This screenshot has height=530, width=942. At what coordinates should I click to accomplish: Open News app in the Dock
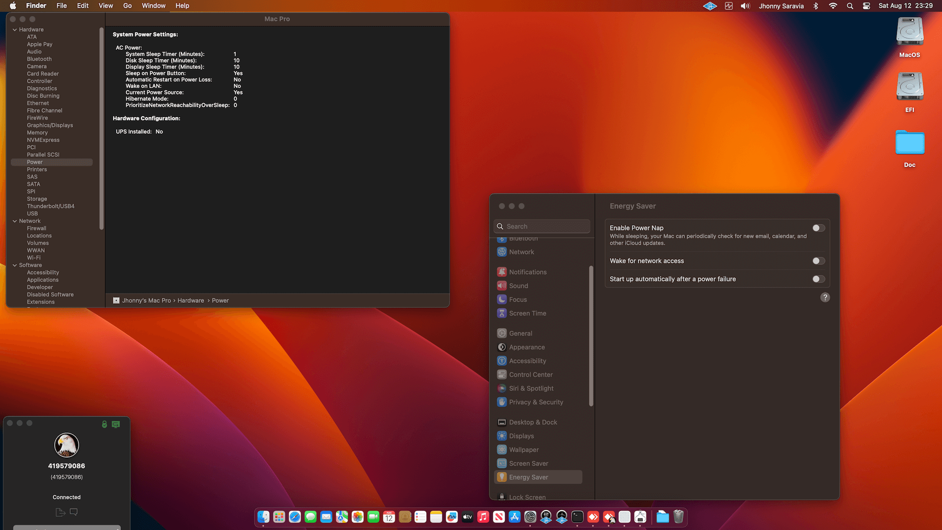(499, 517)
